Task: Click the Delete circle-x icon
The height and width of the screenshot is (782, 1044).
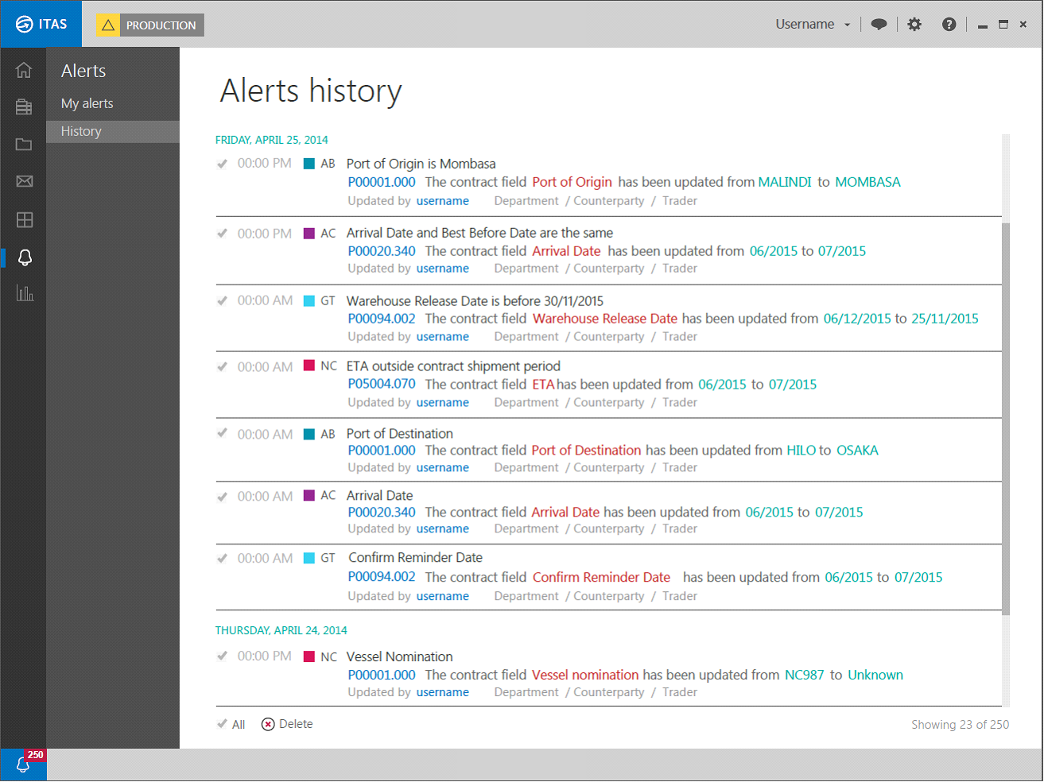Action: coord(268,724)
